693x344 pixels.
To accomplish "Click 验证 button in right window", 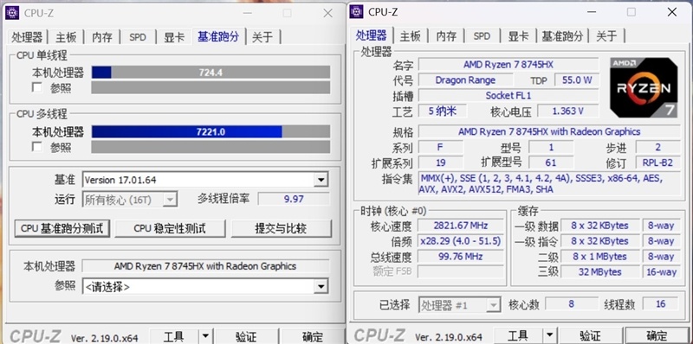I will point(590,335).
